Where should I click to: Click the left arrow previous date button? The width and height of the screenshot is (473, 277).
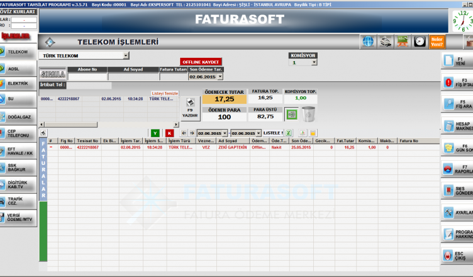click(x=184, y=133)
